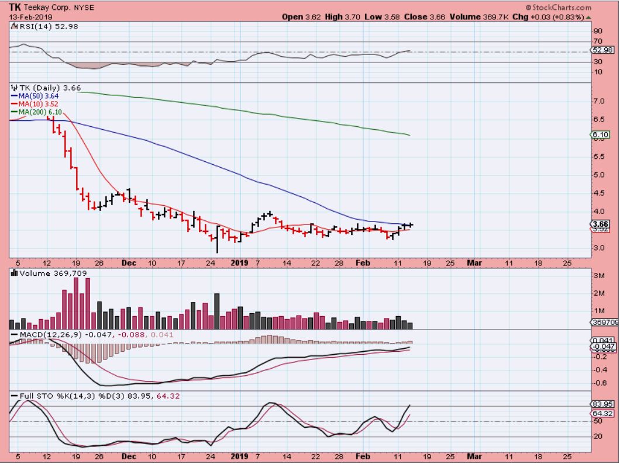Image resolution: width=620 pixels, height=464 pixels.
Task: Click the 52.98 RSI value tag
Action: click(x=601, y=51)
